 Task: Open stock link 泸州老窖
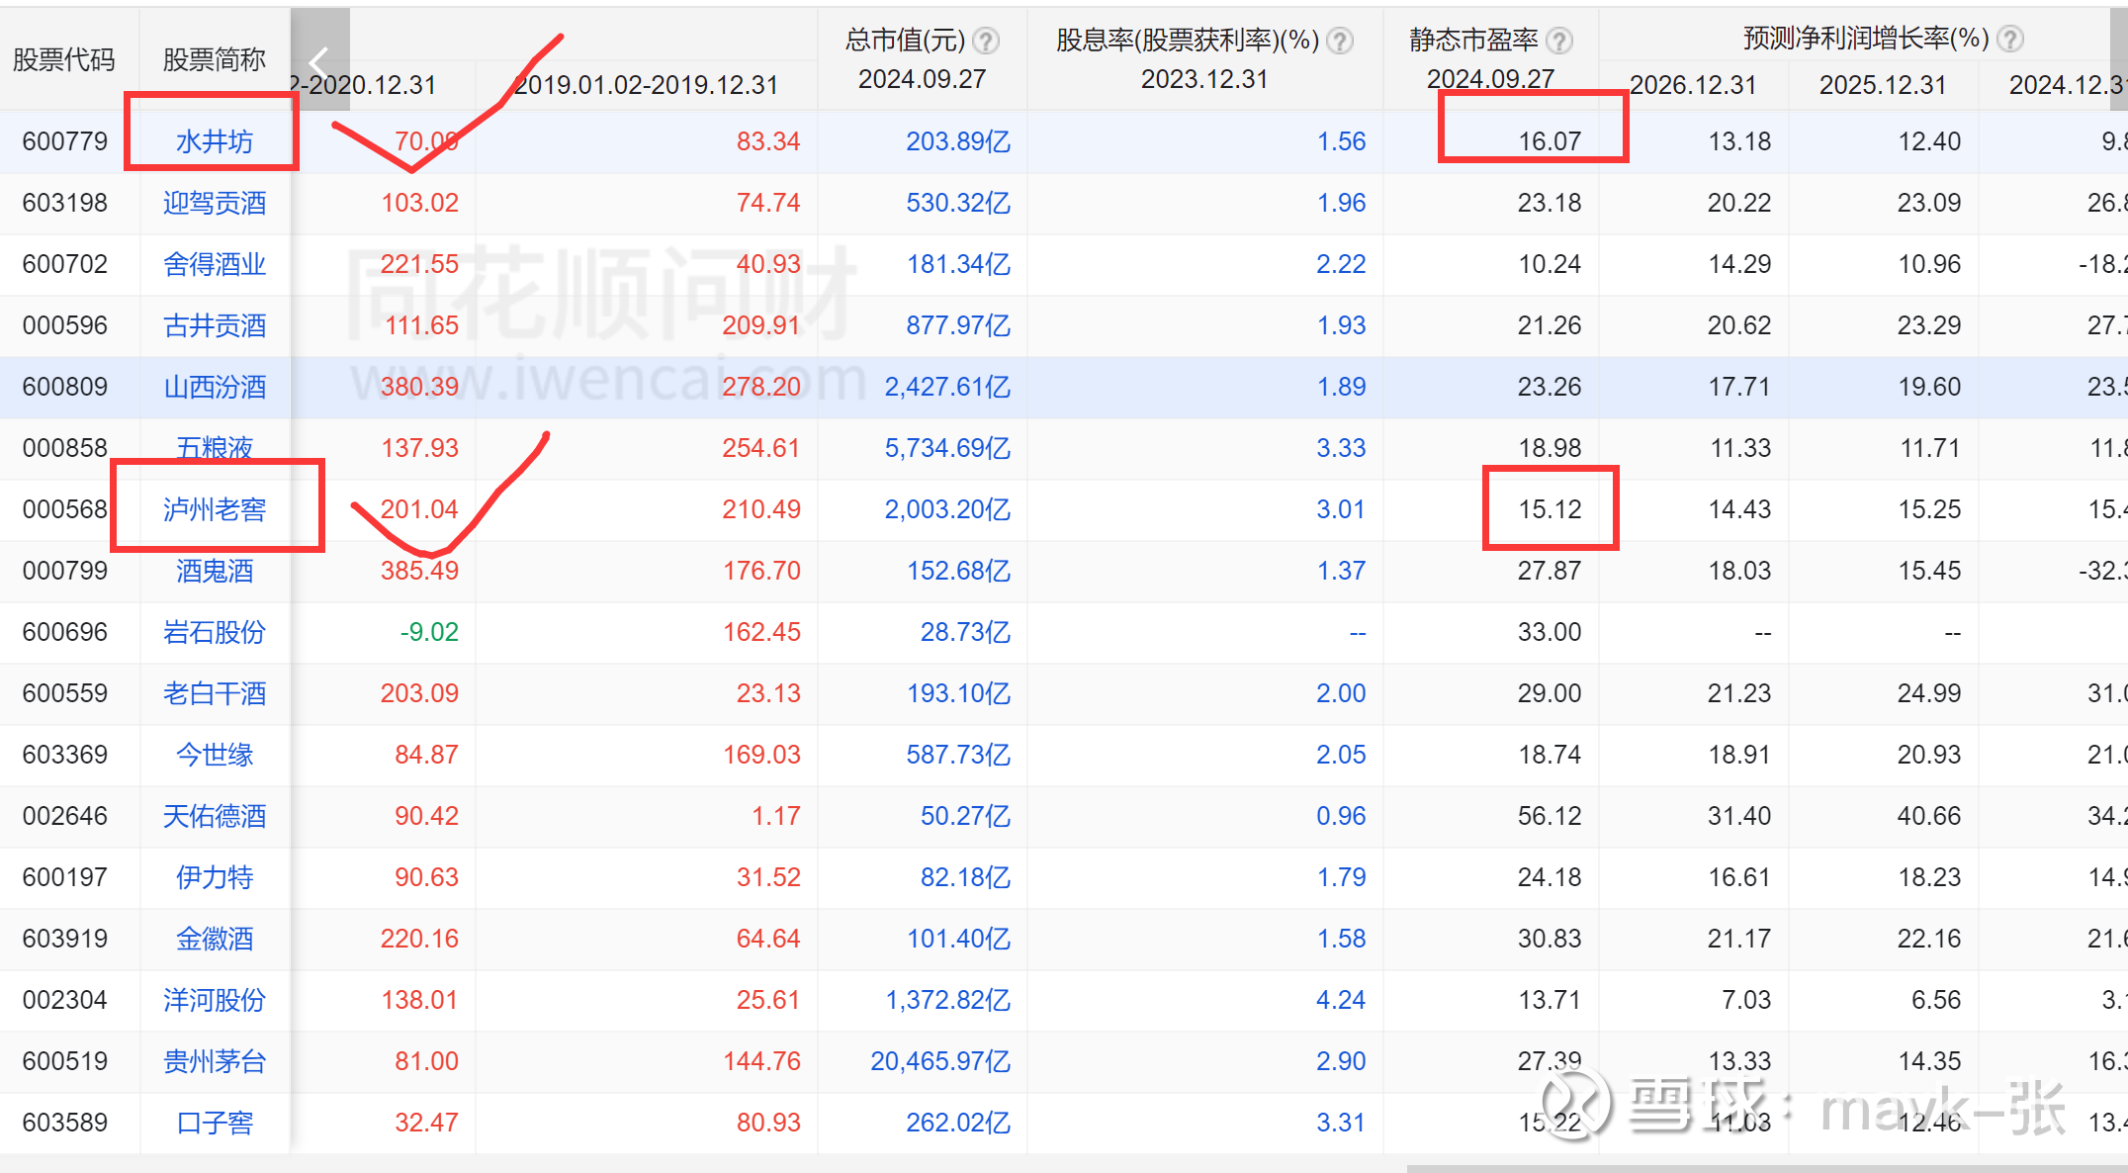pyautogui.click(x=215, y=509)
